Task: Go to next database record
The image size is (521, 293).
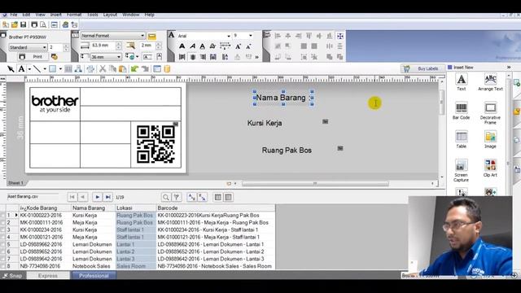Action: pos(97,197)
